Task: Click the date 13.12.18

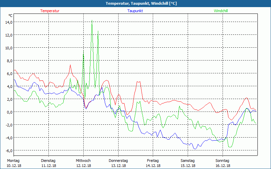Action: click(119, 166)
